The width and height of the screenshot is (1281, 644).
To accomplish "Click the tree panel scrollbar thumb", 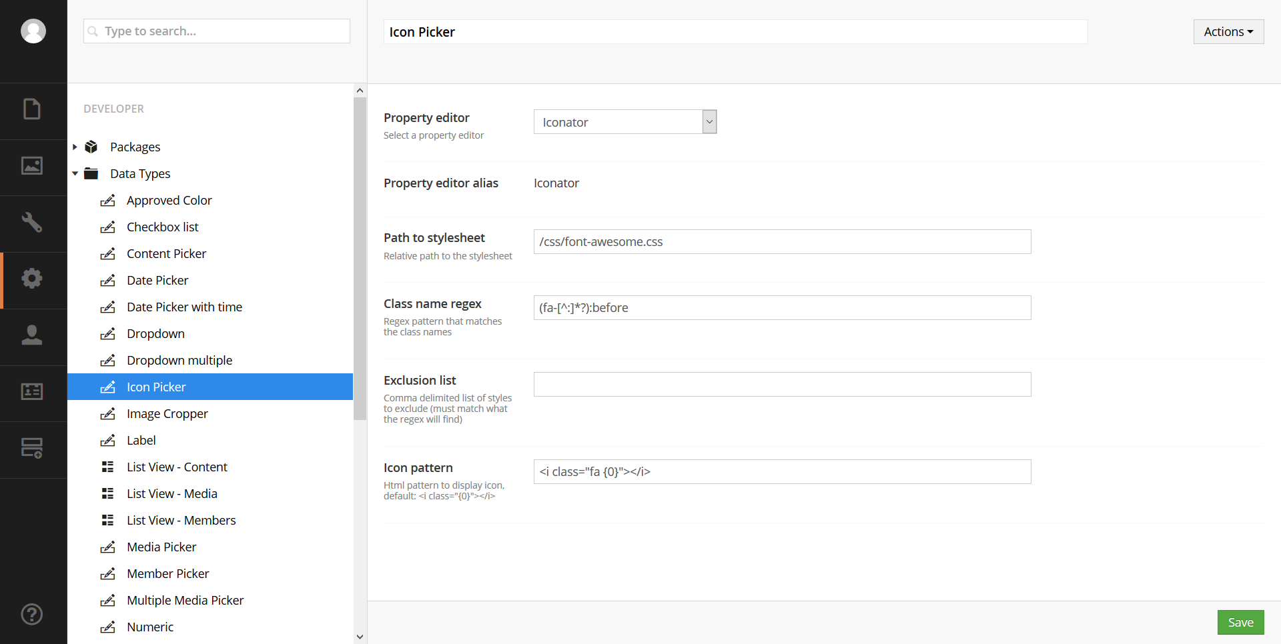I will [x=360, y=259].
